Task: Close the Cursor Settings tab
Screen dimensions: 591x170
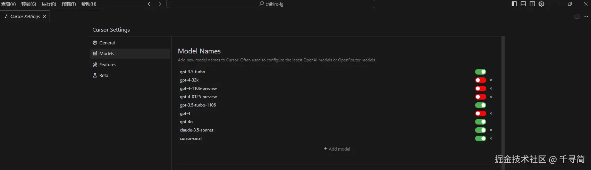Action: (x=44, y=16)
